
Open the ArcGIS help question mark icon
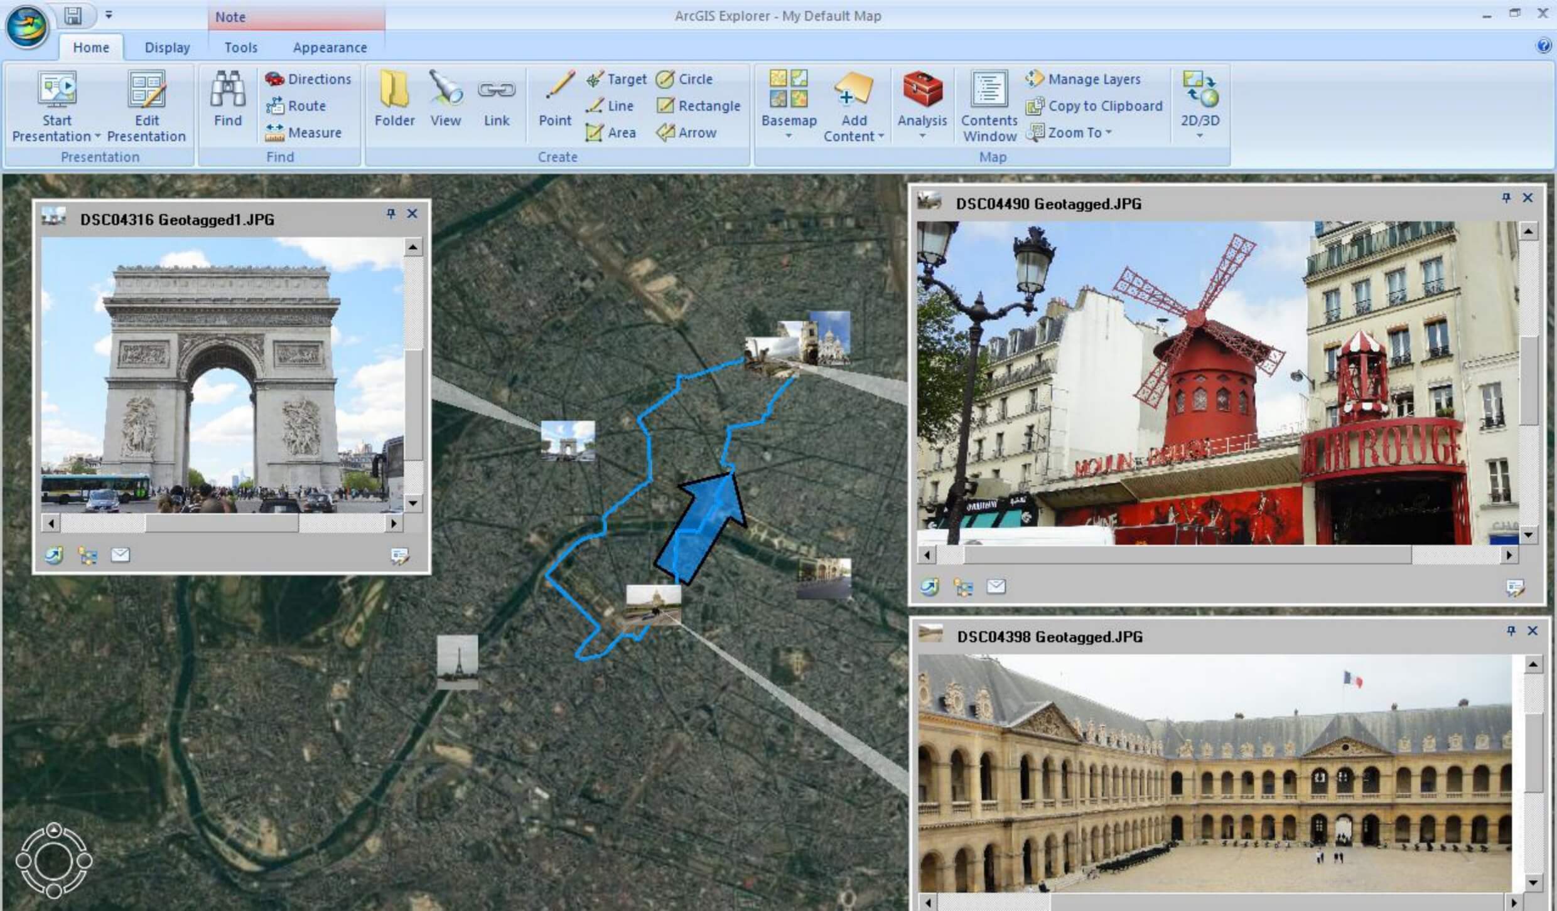click(x=1543, y=46)
